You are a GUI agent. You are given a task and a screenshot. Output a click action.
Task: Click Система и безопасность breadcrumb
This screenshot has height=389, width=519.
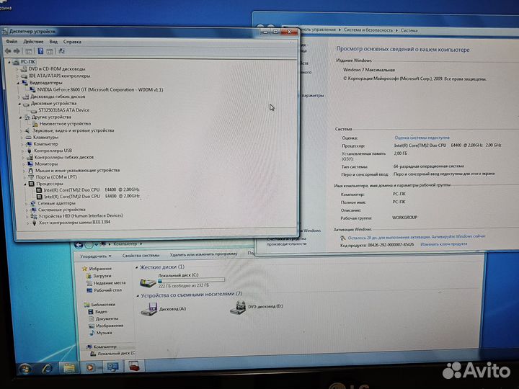tap(368, 30)
